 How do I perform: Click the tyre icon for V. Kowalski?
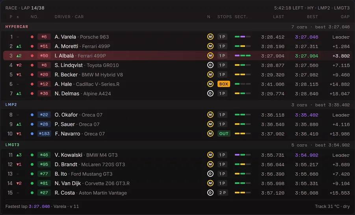pyautogui.click(x=210, y=155)
